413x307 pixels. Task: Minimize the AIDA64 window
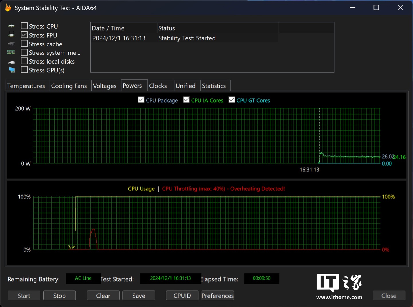click(x=353, y=8)
